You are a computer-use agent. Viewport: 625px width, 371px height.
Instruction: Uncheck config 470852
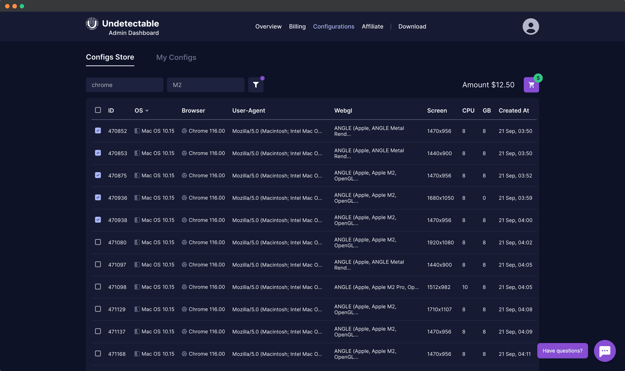pos(98,131)
